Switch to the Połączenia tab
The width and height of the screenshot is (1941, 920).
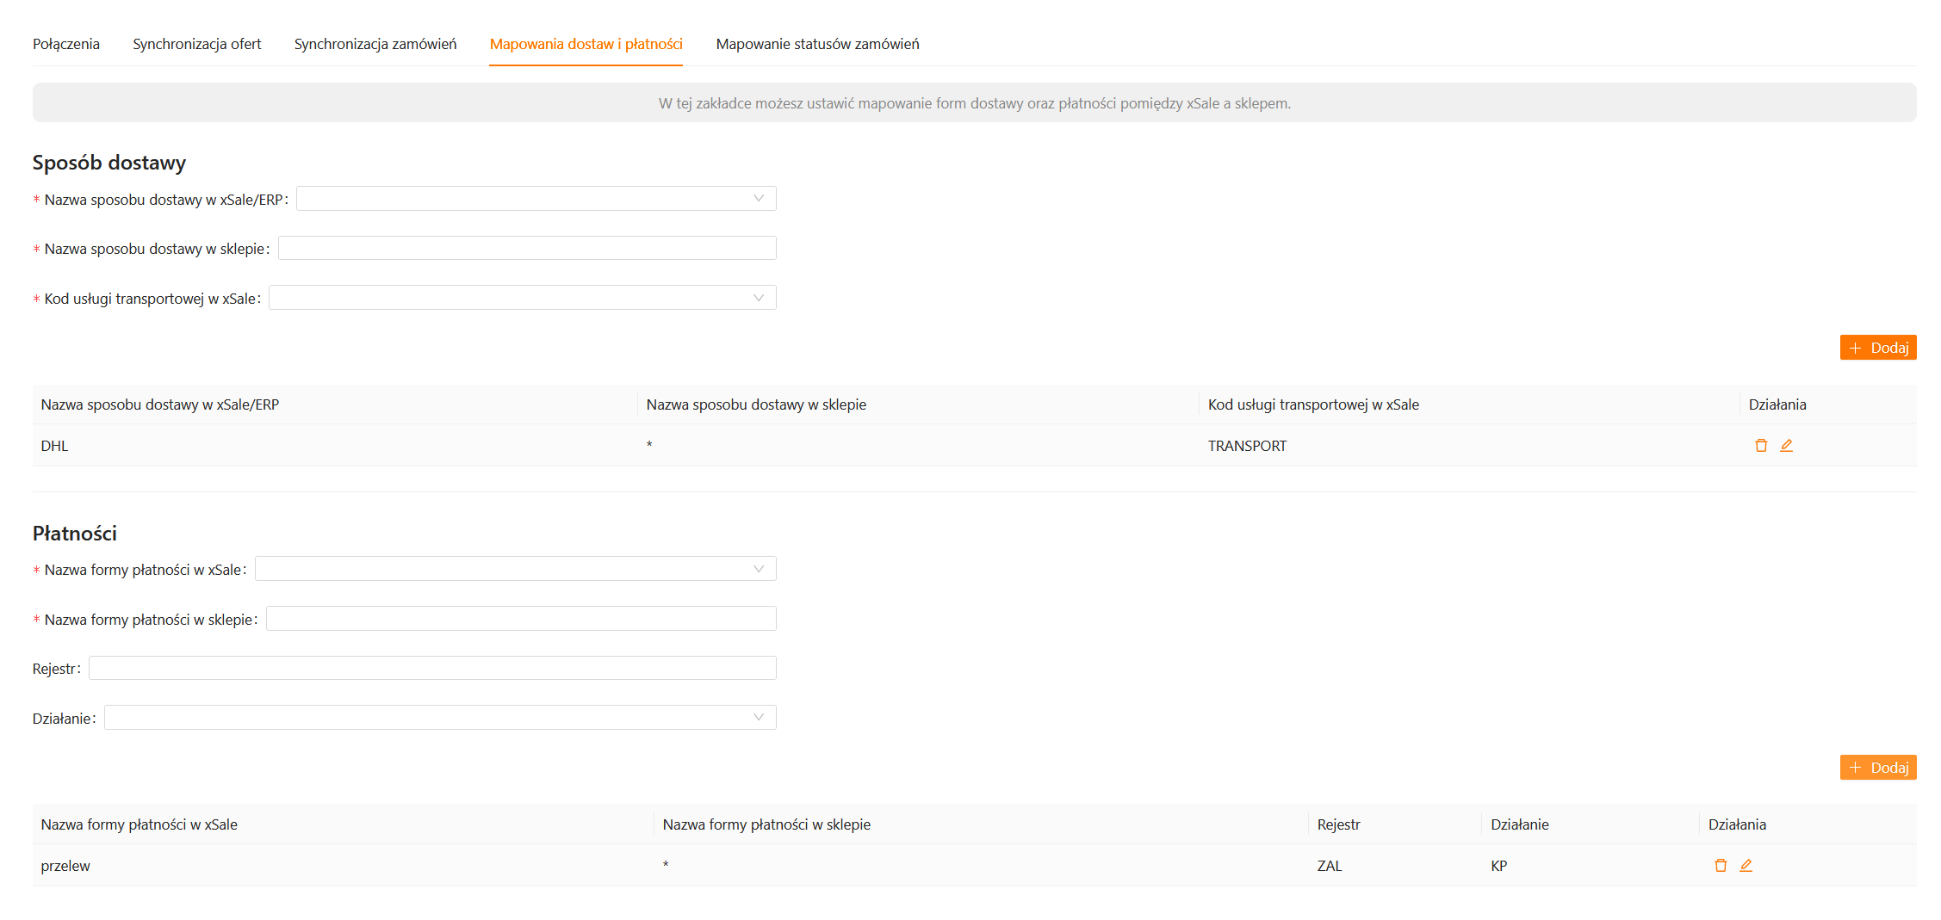point(66,44)
